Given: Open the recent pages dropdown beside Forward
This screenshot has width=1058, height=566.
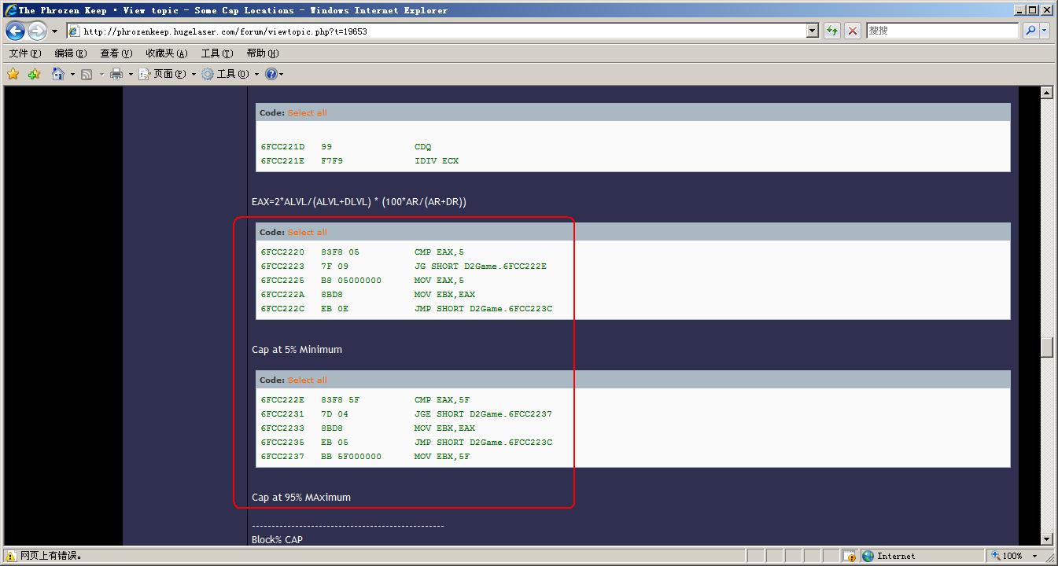Looking at the screenshot, I should pos(54,31).
